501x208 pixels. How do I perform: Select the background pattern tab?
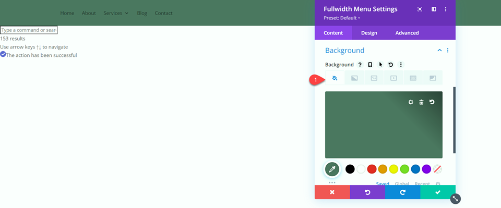tap(413, 78)
